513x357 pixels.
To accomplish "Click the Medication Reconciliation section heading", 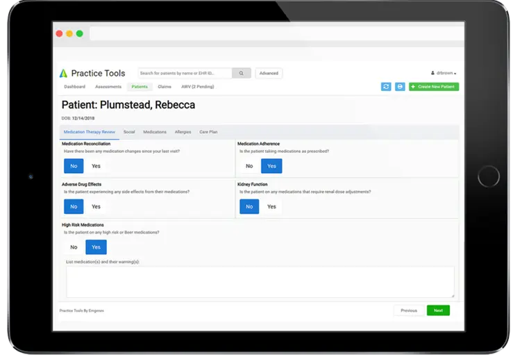I will [86, 144].
